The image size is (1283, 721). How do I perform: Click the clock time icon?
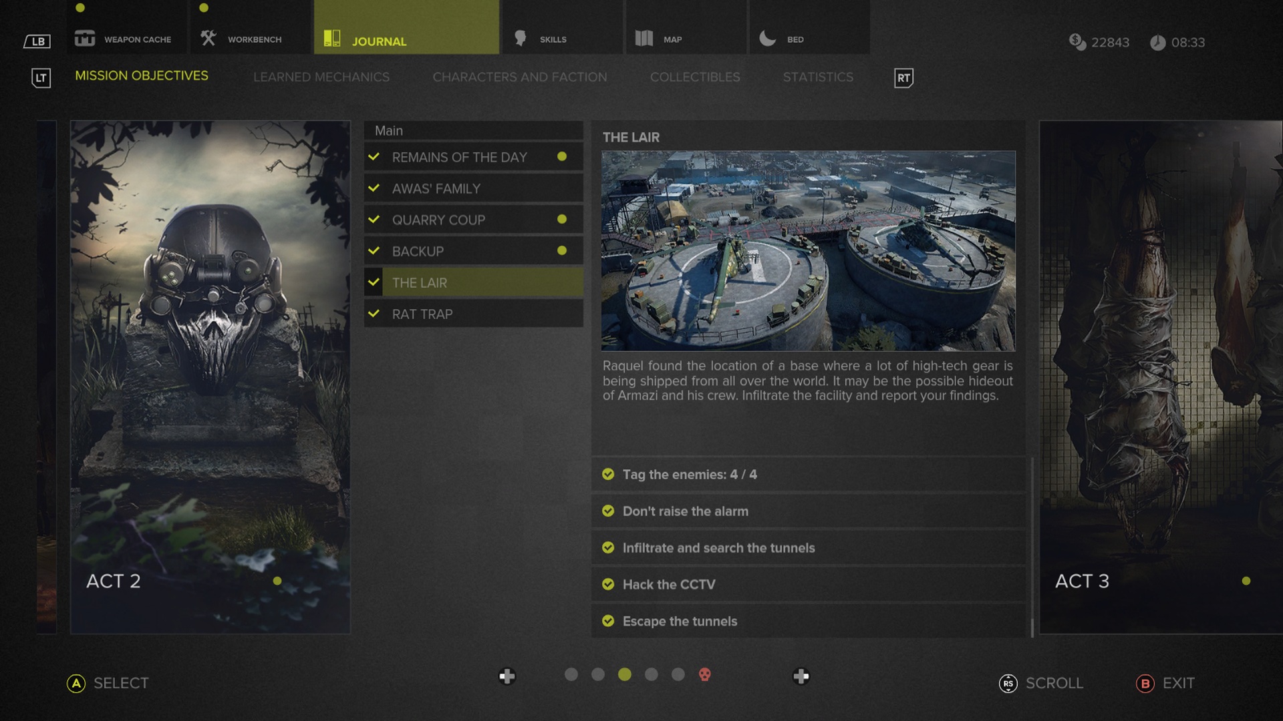point(1157,43)
